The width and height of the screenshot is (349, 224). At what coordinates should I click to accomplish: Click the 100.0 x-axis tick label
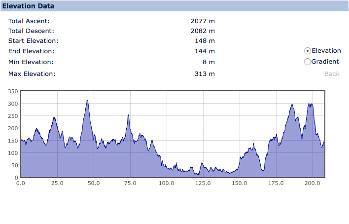167,184
